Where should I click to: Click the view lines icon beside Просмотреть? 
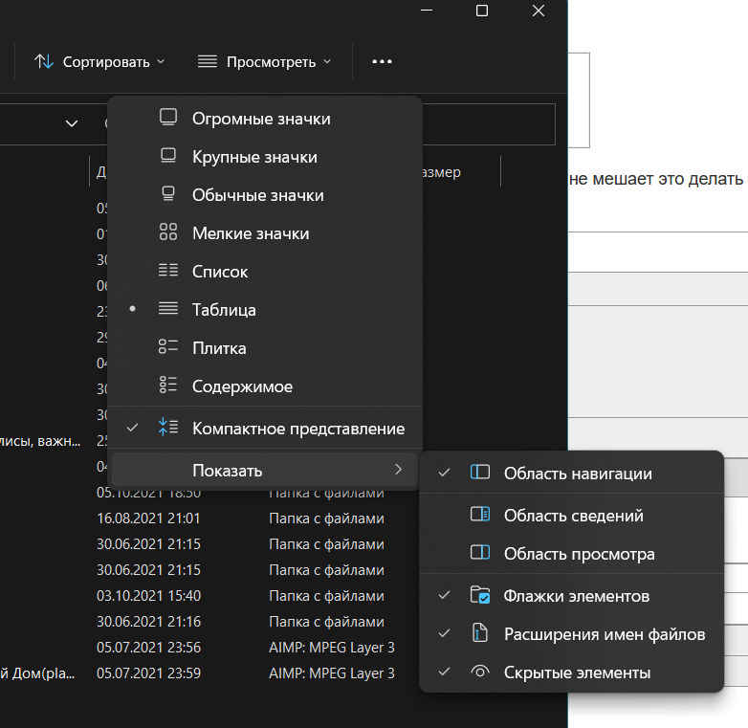[208, 61]
